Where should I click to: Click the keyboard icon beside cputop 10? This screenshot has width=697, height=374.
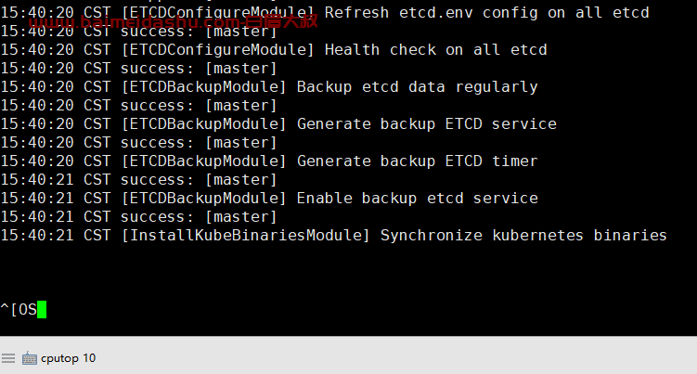pos(30,358)
